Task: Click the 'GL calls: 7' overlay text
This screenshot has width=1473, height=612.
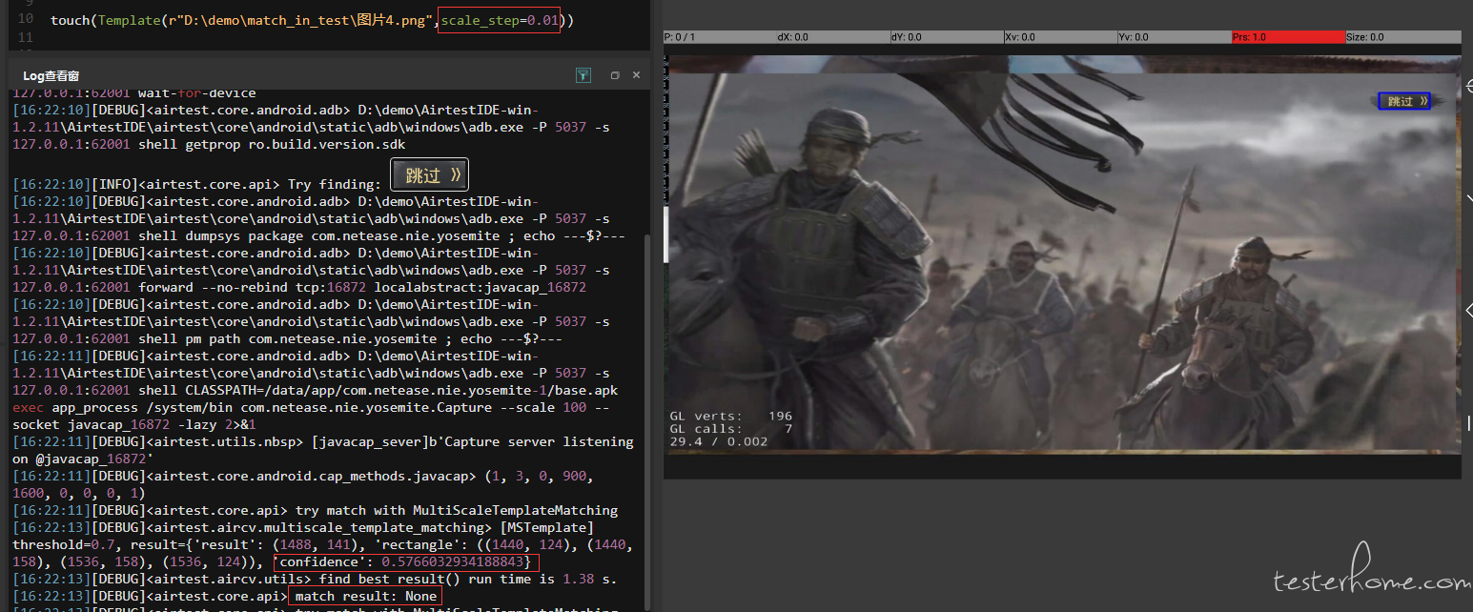Action: (731, 429)
